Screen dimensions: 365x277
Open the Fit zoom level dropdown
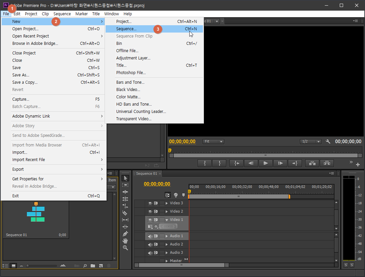click(213, 141)
